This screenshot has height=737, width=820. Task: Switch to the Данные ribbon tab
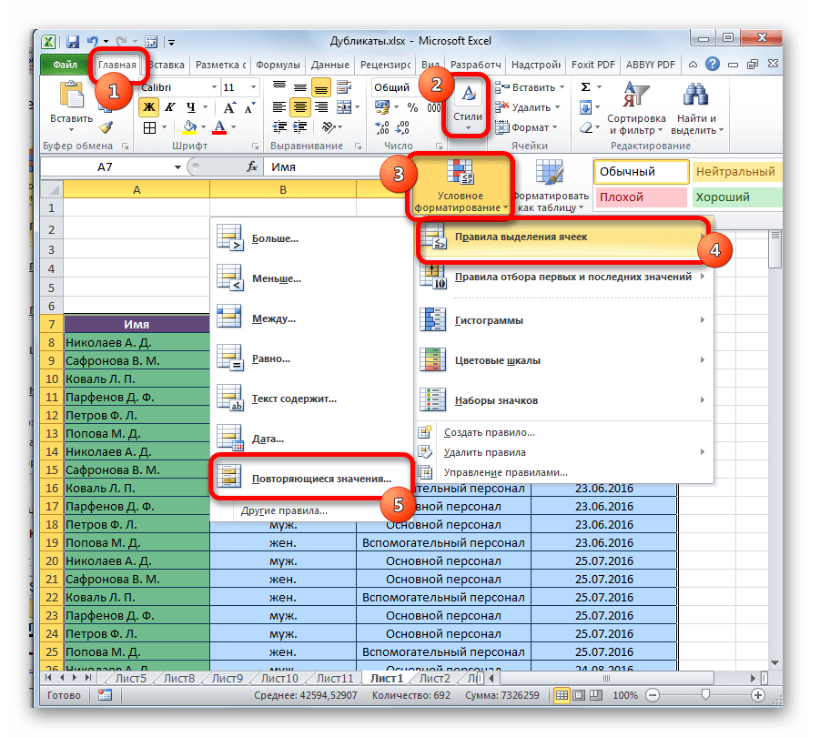pos(330,65)
